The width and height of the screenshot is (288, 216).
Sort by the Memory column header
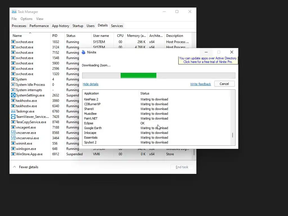click(x=136, y=36)
